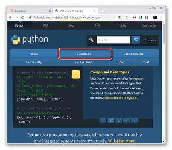
Task: Go to slide 1
Action: pos(103,121)
